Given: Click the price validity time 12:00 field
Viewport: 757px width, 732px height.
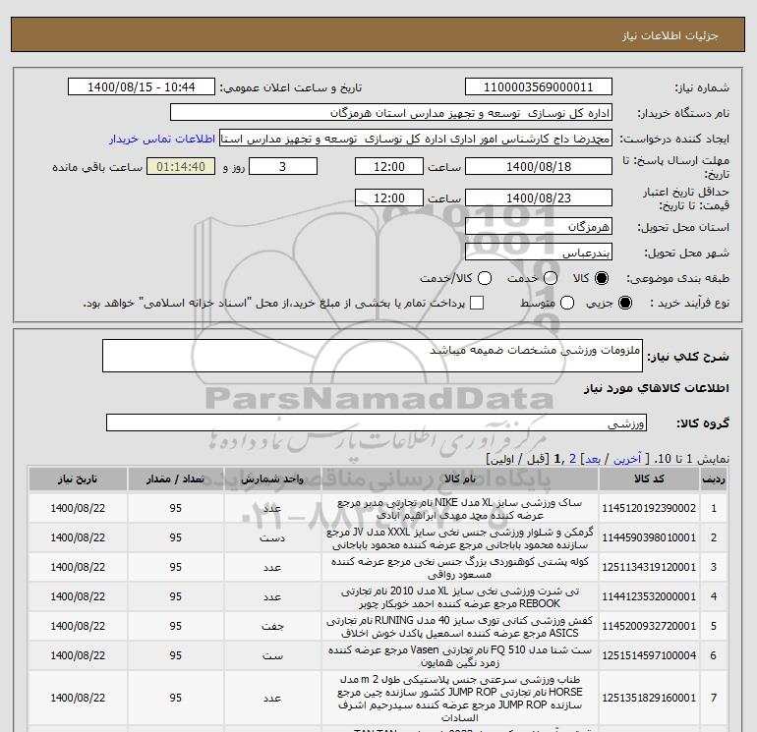Looking at the screenshot, I should [x=389, y=197].
